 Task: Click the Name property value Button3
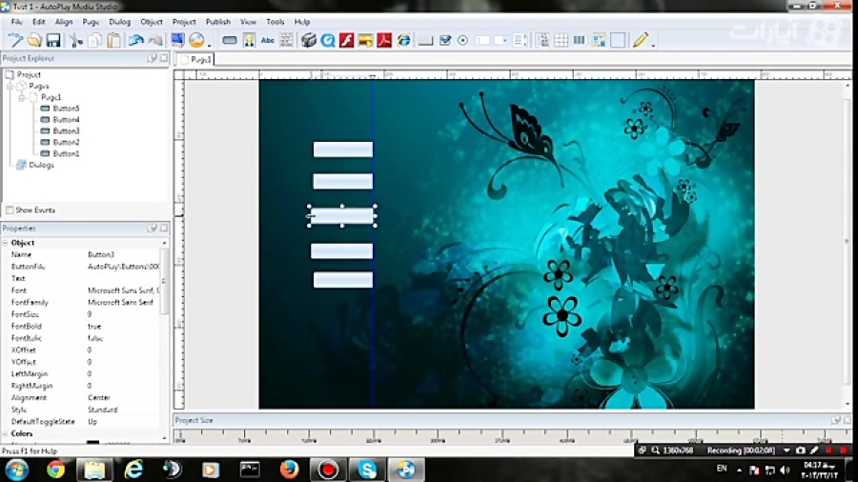(101, 254)
